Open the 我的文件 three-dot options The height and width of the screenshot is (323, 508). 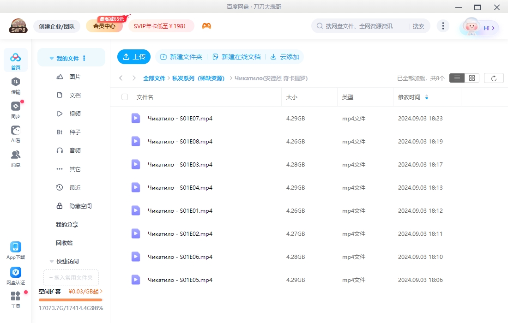[84, 58]
